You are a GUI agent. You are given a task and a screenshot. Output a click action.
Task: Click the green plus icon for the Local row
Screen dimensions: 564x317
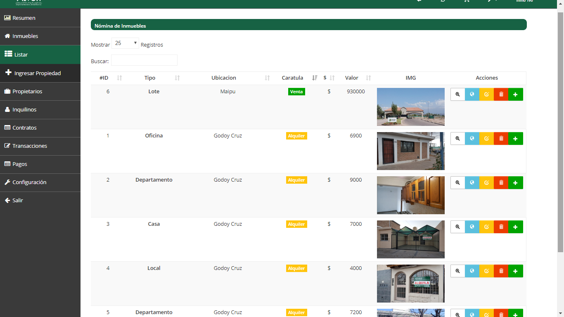pyautogui.click(x=515, y=271)
